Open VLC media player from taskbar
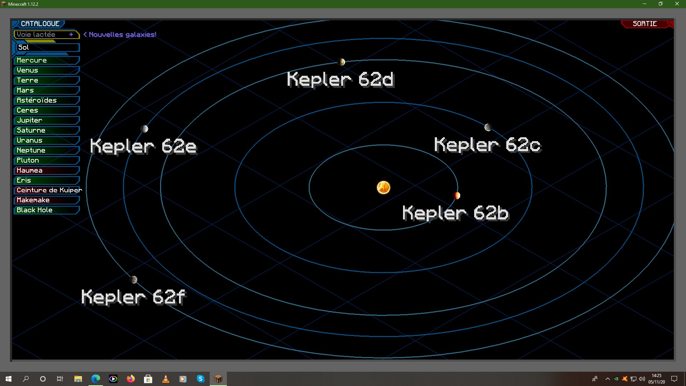 pyautogui.click(x=165, y=379)
